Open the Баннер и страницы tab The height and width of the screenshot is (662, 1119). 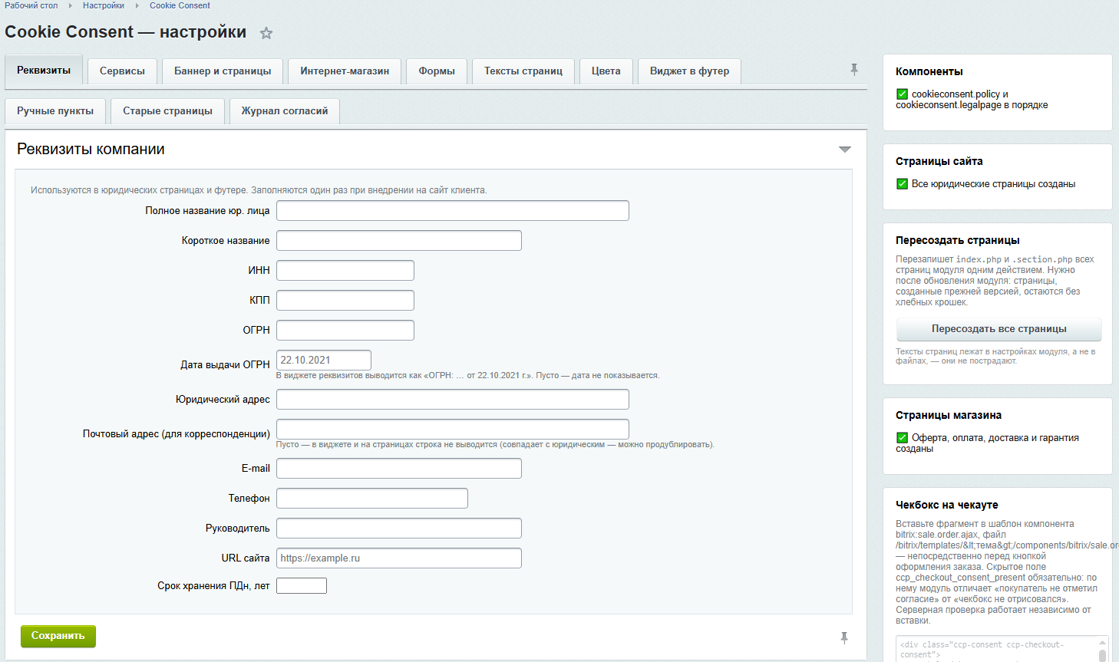(x=223, y=71)
